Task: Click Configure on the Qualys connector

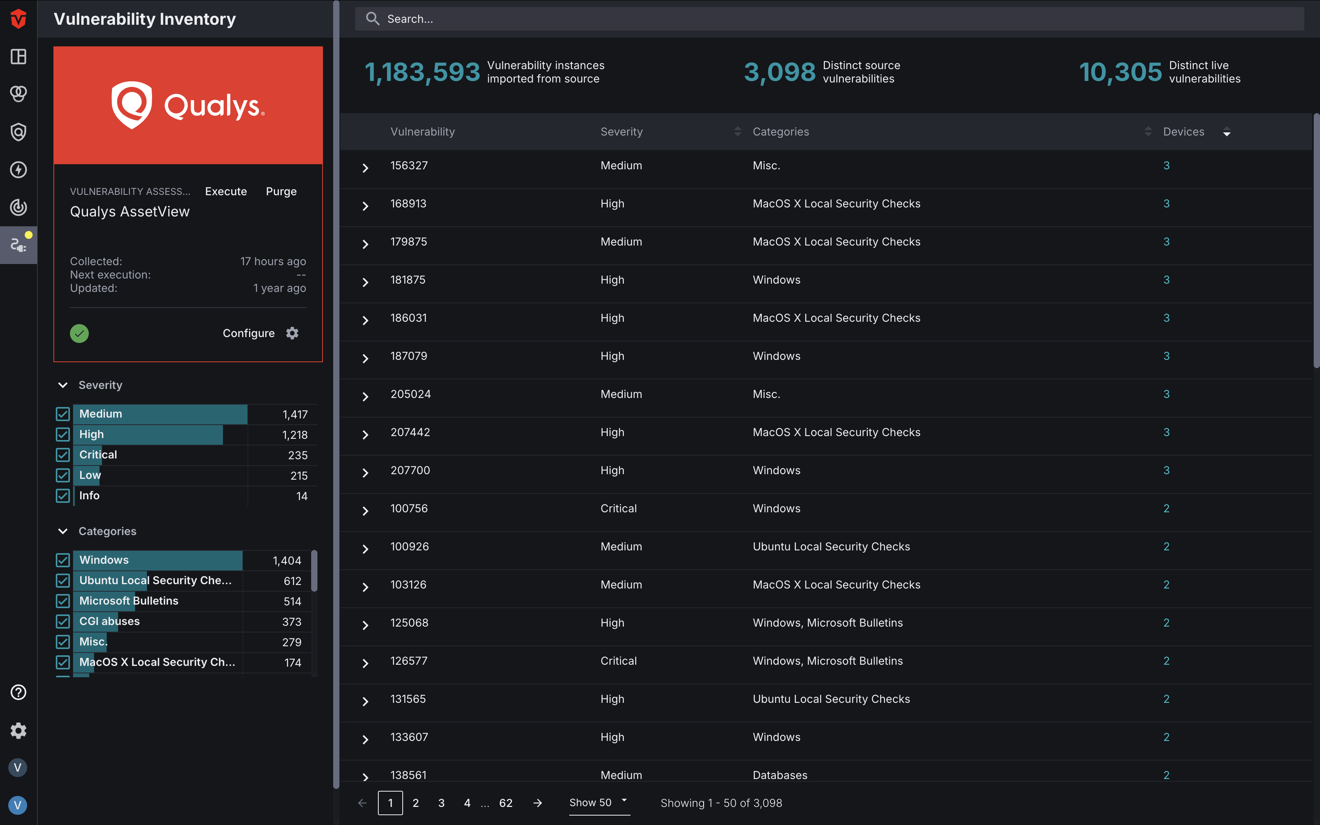Action: 249,333
